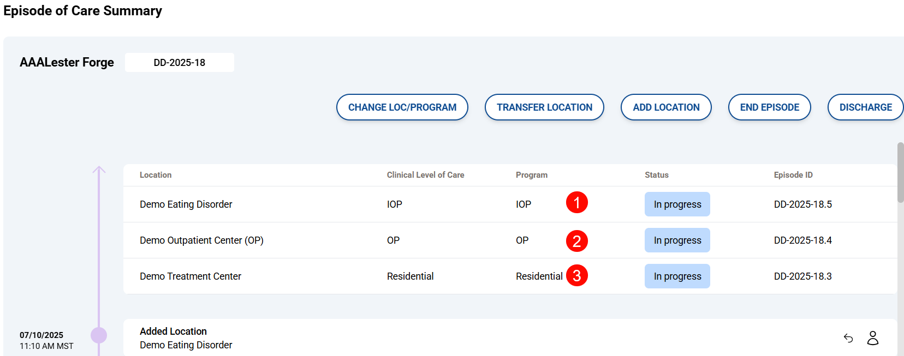Click In progress status for Demo Treatment Center
The width and height of the screenshot is (904, 356).
[x=677, y=276]
